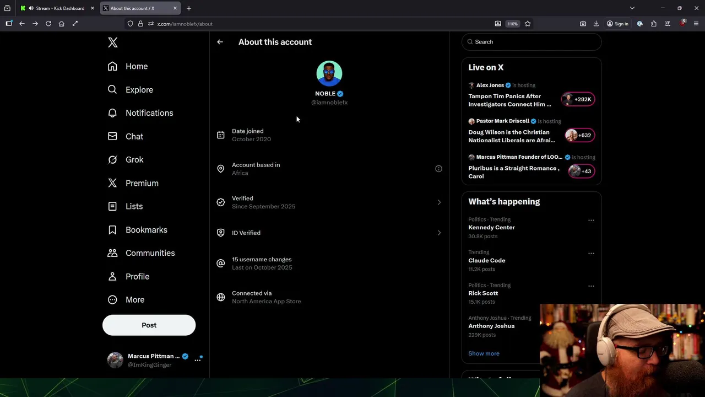
Task: Click the Profile person icon
Action: pos(112,276)
